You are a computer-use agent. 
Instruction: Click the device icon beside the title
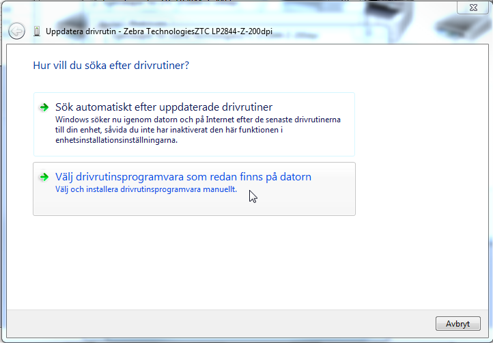point(37,31)
